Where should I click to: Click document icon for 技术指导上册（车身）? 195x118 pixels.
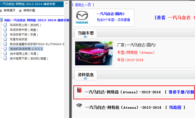tap(5, 53)
